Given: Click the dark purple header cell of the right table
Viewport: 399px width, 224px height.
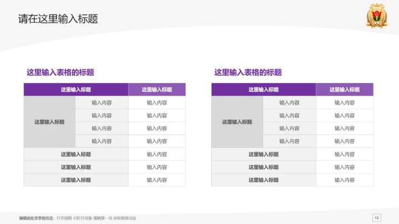Looking at the screenshot, I should [264, 90].
